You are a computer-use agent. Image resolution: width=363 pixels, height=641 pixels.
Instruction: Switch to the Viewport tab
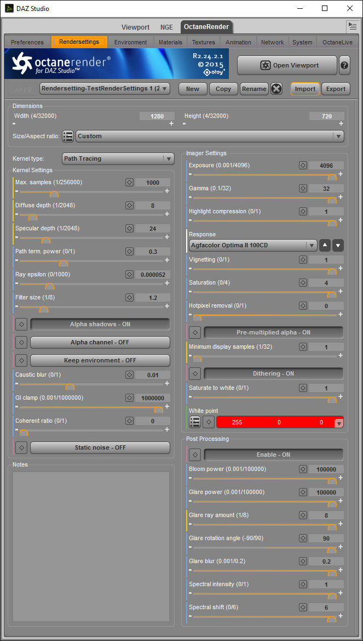pyautogui.click(x=136, y=27)
